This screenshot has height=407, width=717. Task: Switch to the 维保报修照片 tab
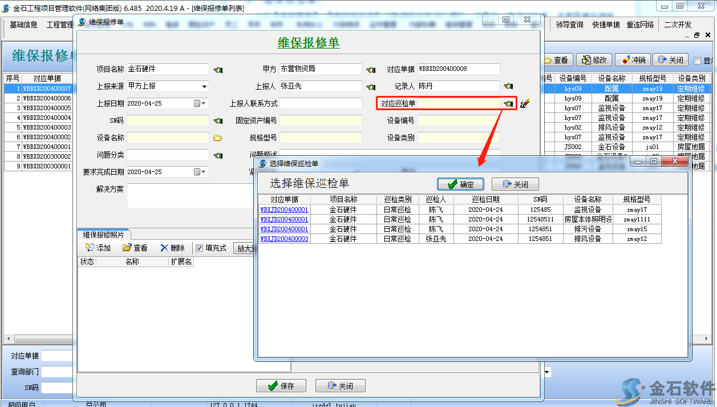pos(103,235)
